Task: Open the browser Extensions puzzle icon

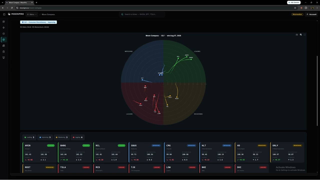Action: point(306,8)
